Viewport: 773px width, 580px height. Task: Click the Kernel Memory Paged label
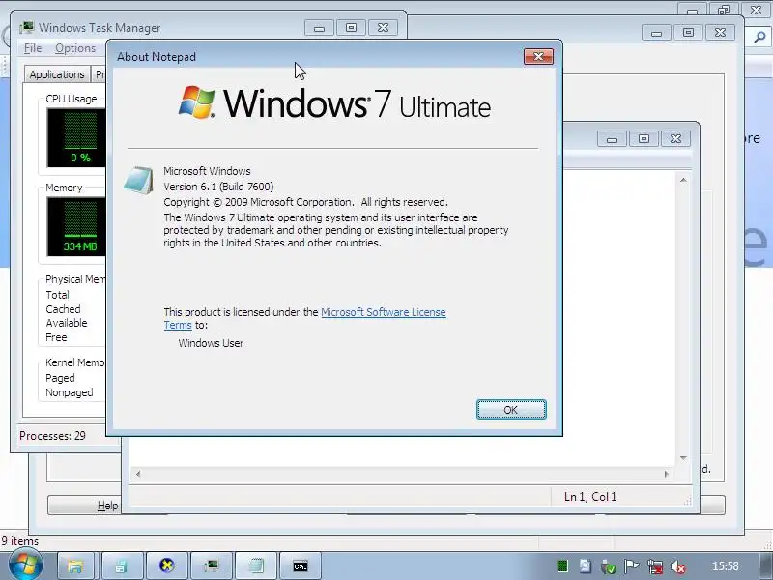60,378
